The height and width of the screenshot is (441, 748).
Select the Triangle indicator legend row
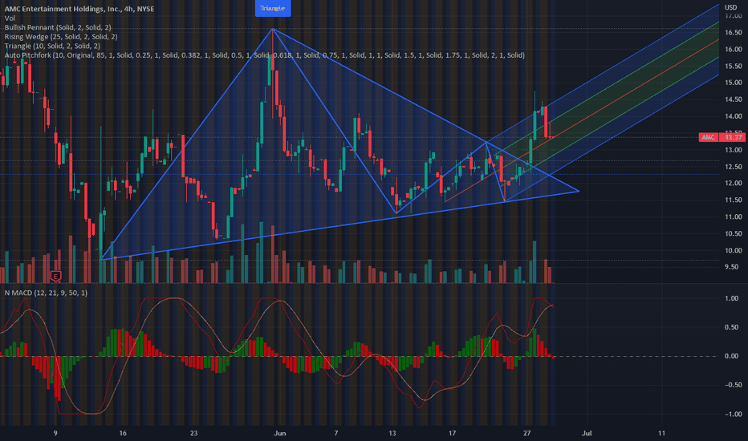point(52,46)
